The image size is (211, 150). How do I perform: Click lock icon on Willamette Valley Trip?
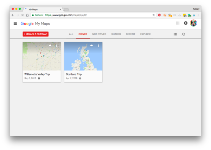coord(39,78)
